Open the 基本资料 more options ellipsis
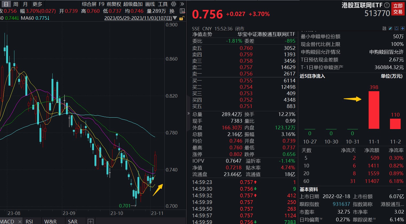This screenshot has height=224, width=406. (x=399, y=189)
